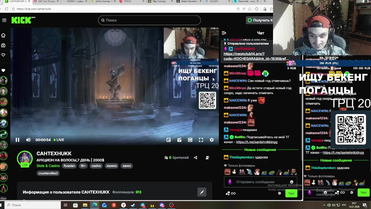Viewport: 371px width, 209px height.
Task: Open Telegram from the taskbar
Action: pyautogui.click(x=143, y=205)
